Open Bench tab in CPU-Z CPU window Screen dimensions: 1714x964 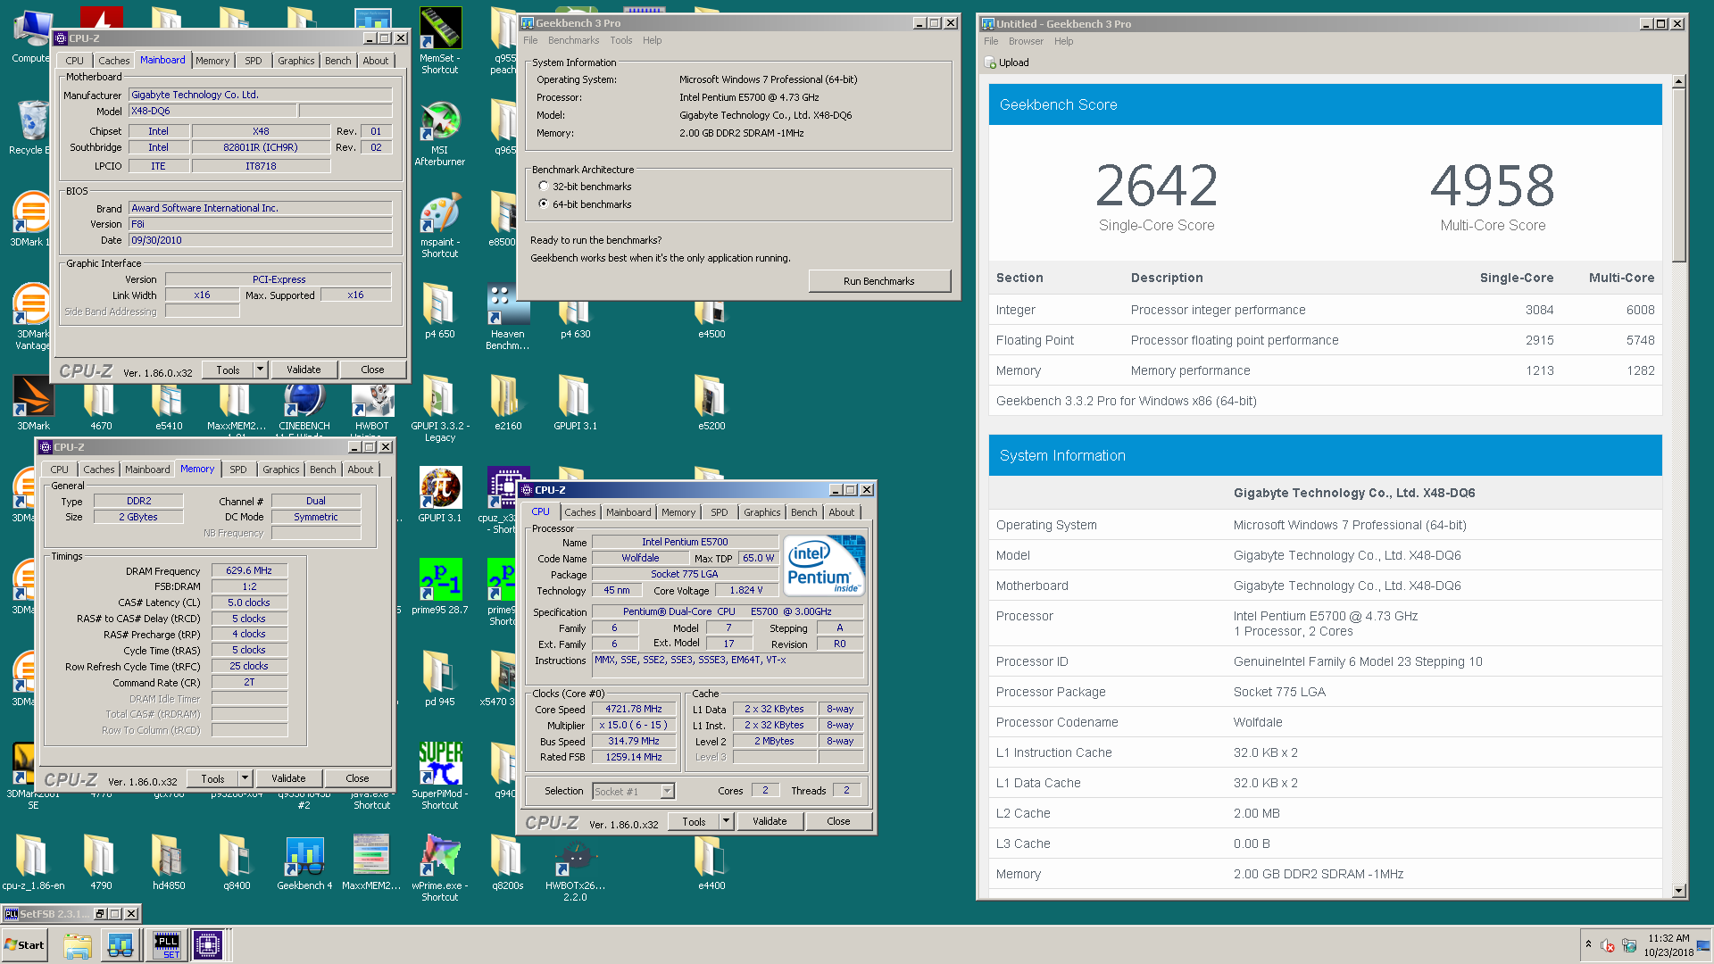pyautogui.click(x=803, y=512)
